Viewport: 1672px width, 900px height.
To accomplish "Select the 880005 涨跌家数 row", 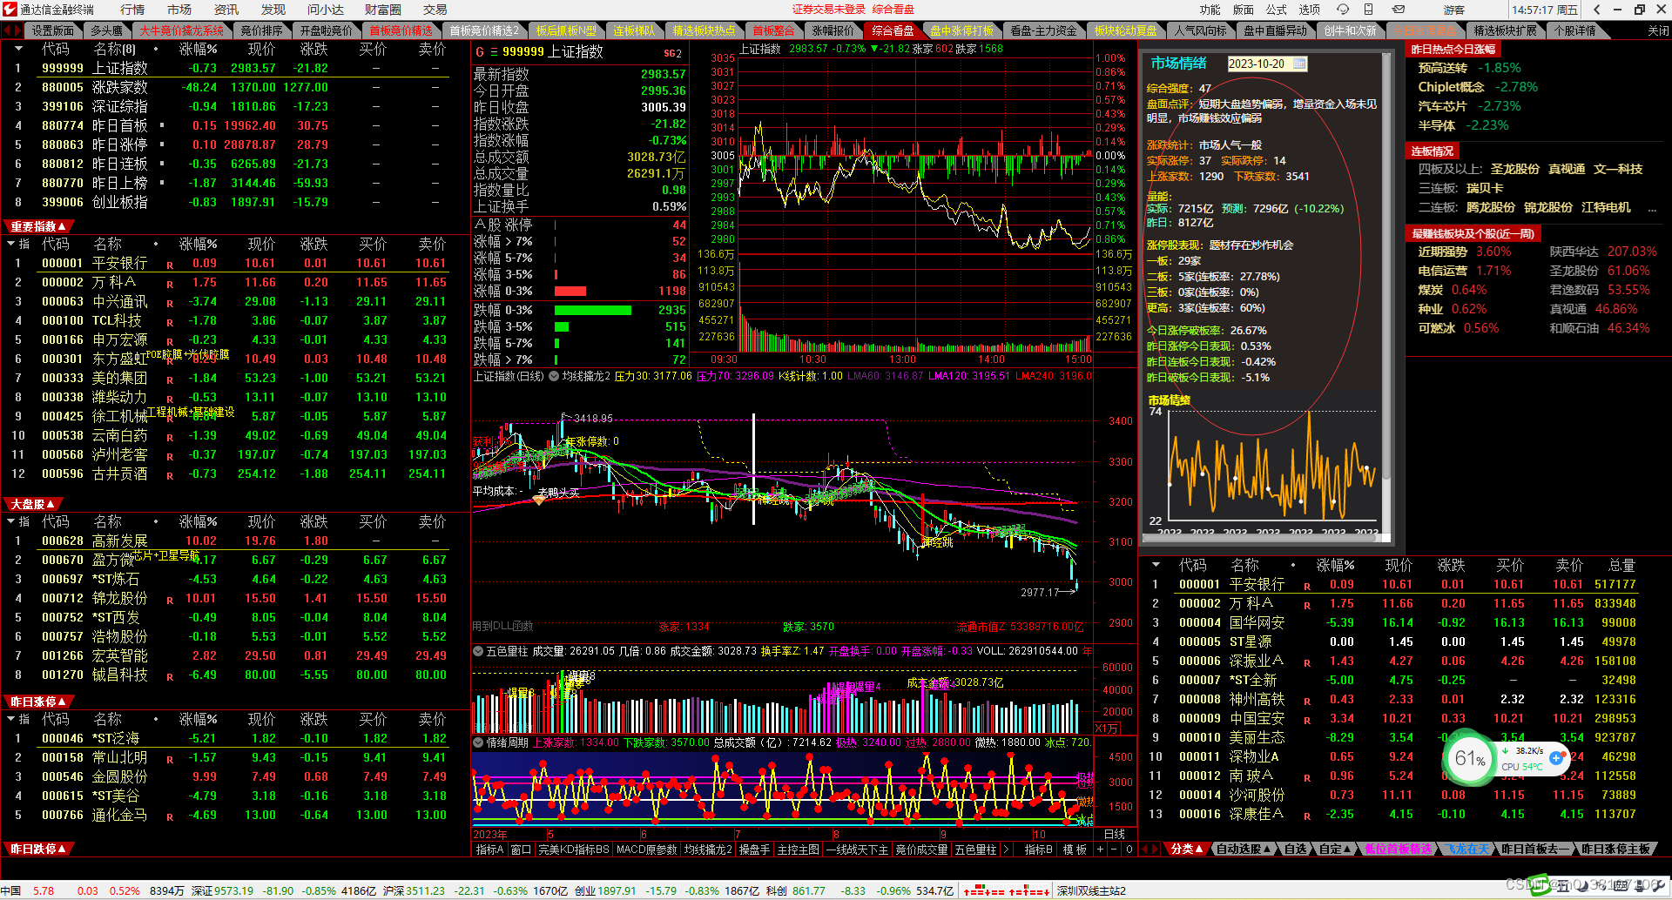I will 235,87.
